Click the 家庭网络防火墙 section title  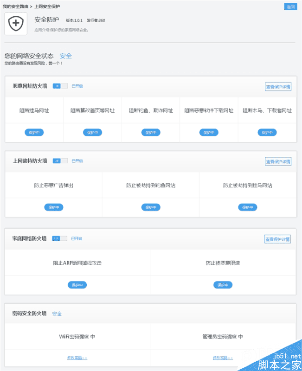(29, 238)
